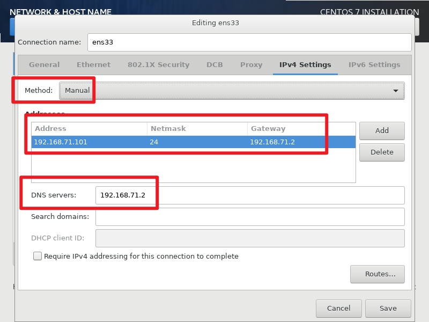
Task: Select the IPv4 Settings tab
Action: point(305,65)
